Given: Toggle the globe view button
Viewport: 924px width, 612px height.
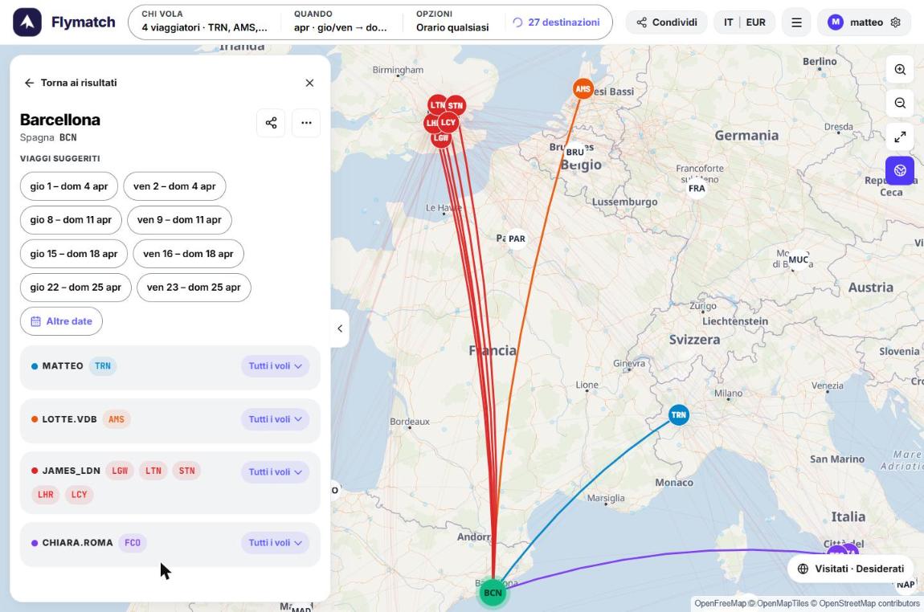Looking at the screenshot, I should (900, 171).
